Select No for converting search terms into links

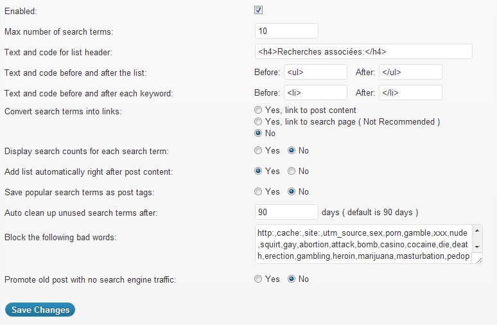tap(258, 133)
